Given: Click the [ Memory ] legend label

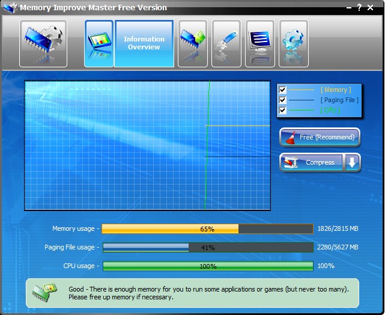Looking at the screenshot, I should pos(336,90).
